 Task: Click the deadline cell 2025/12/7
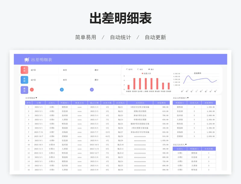tap(94, 153)
